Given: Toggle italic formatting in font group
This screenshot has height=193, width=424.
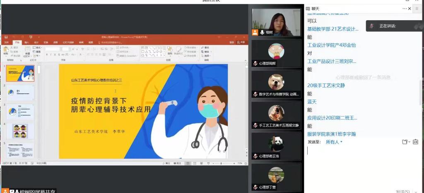Looking at the screenshot, I should (51, 55).
